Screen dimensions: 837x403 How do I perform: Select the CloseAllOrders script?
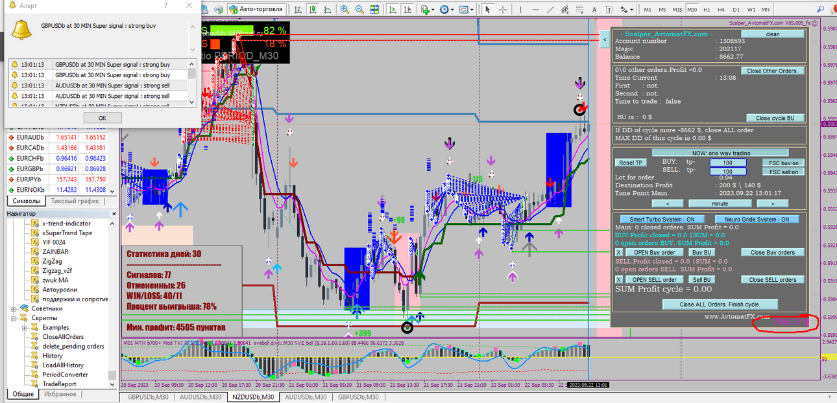coord(63,337)
